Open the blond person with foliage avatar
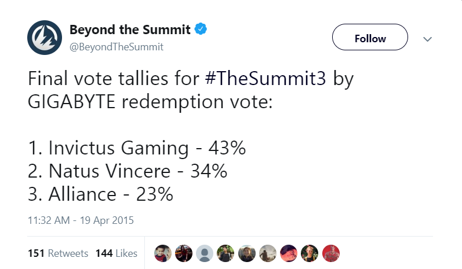This screenshot has height=269, width=462. 310,253
